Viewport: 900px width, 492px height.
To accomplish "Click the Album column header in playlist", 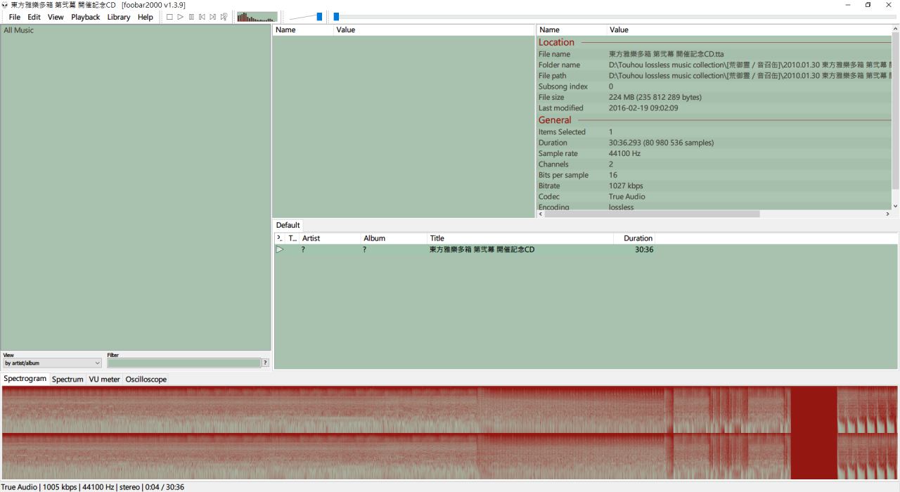I will (394, 238).
